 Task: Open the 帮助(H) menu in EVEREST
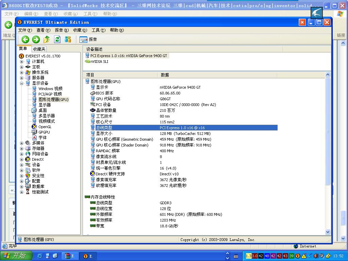click(x=117, y=30)
